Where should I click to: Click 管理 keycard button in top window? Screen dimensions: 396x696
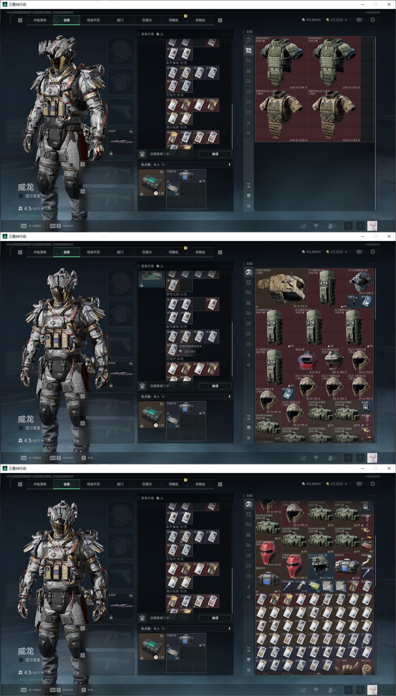pos(215,154)
